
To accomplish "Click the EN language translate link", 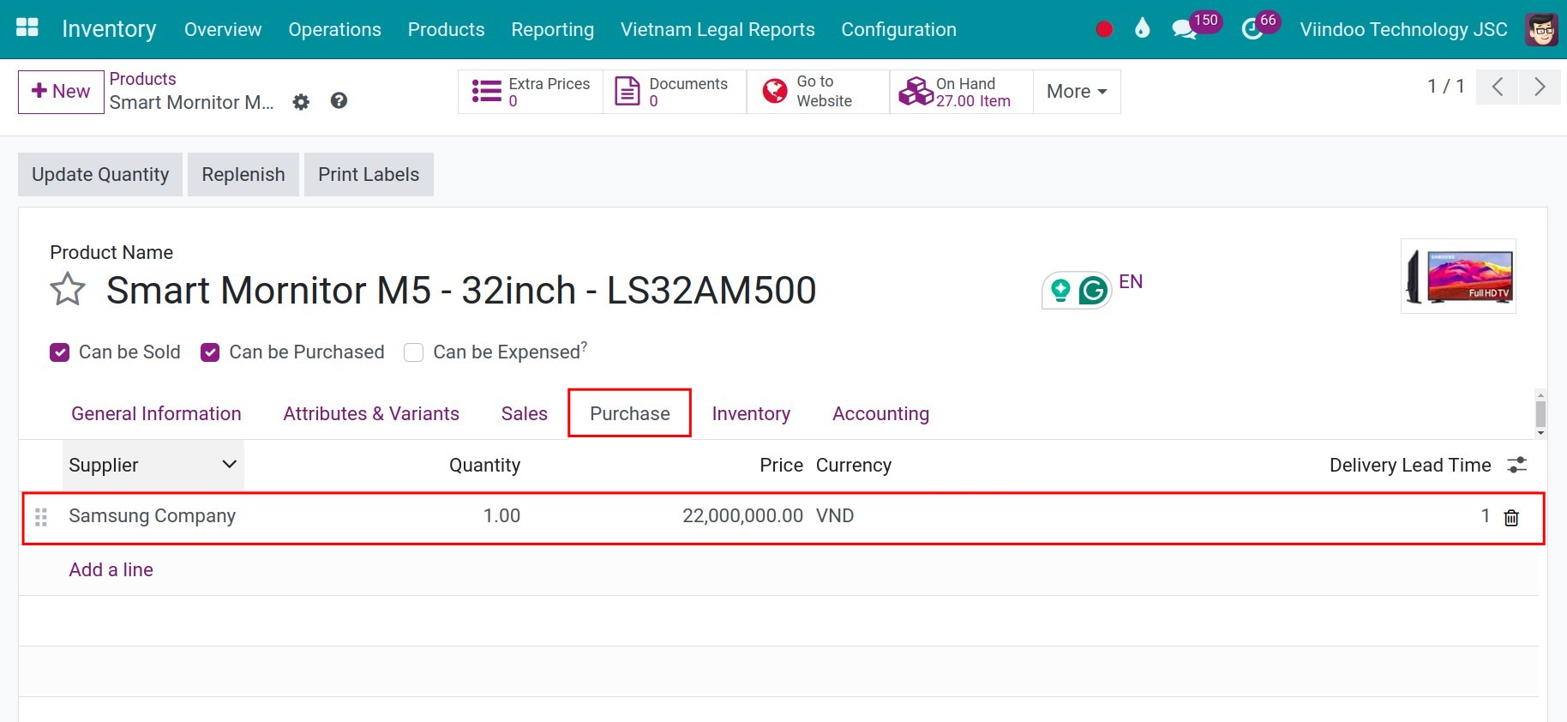I will pyautogui.click(x=1131, y=282).
